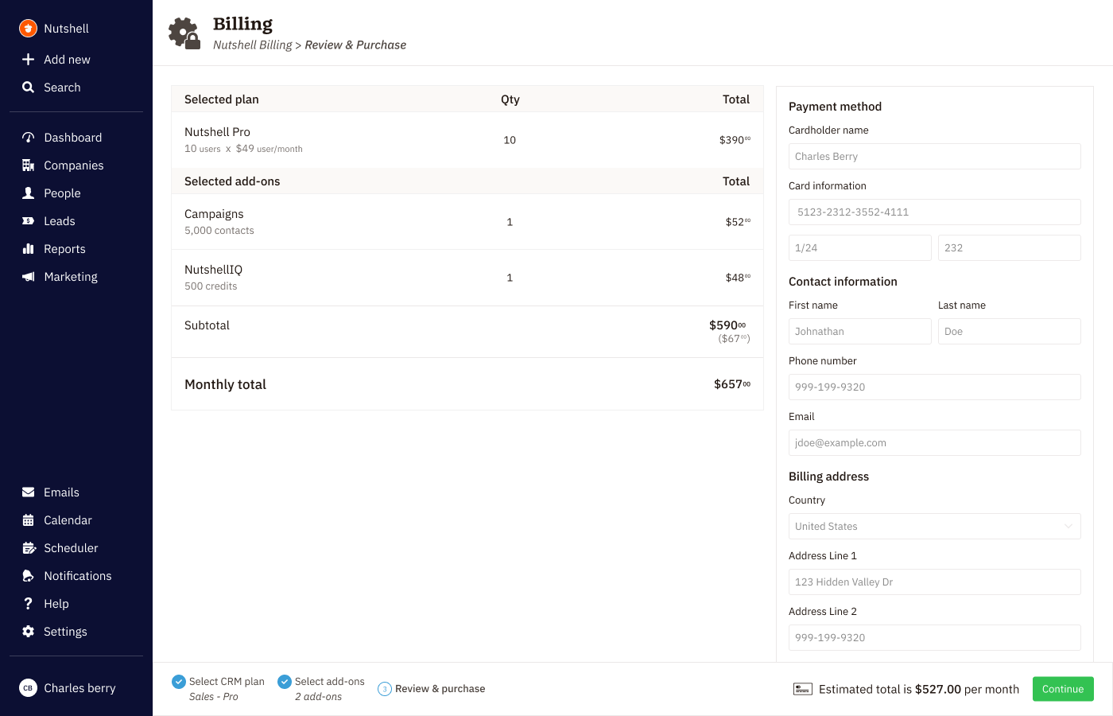The height and width of the screenshot is (716, 1113).
Task: Open the Country dropdown
Action: coord(935,527)
